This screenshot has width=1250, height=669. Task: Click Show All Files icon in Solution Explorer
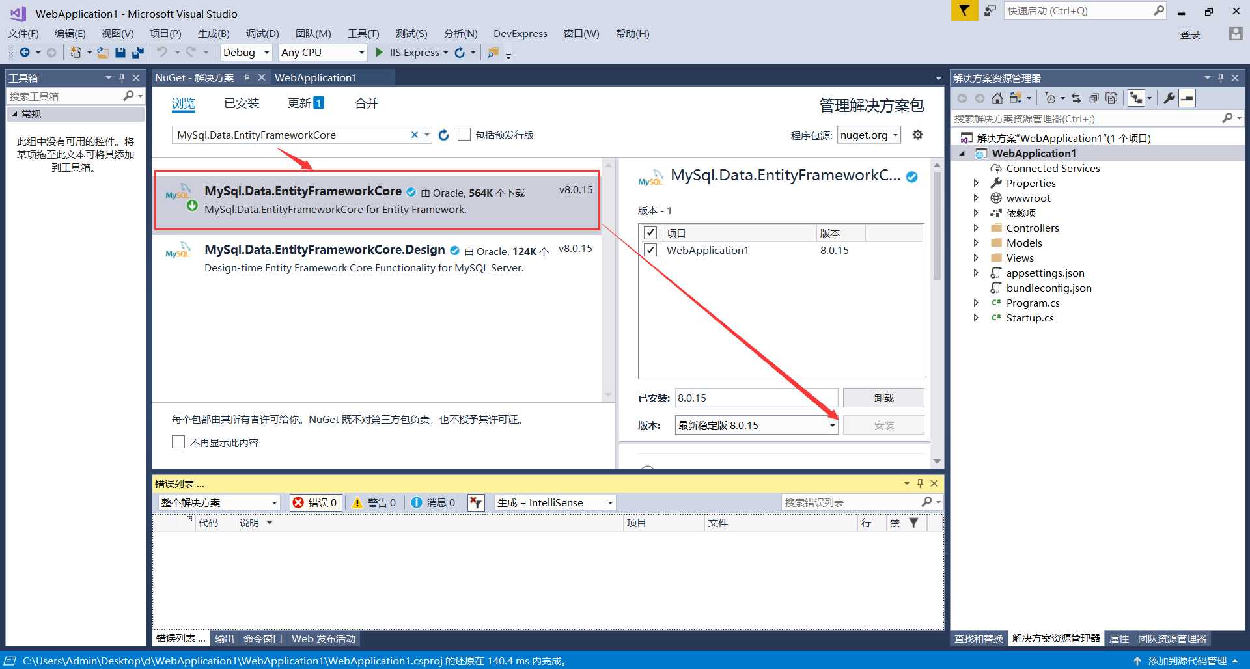tap(1111, 98)
